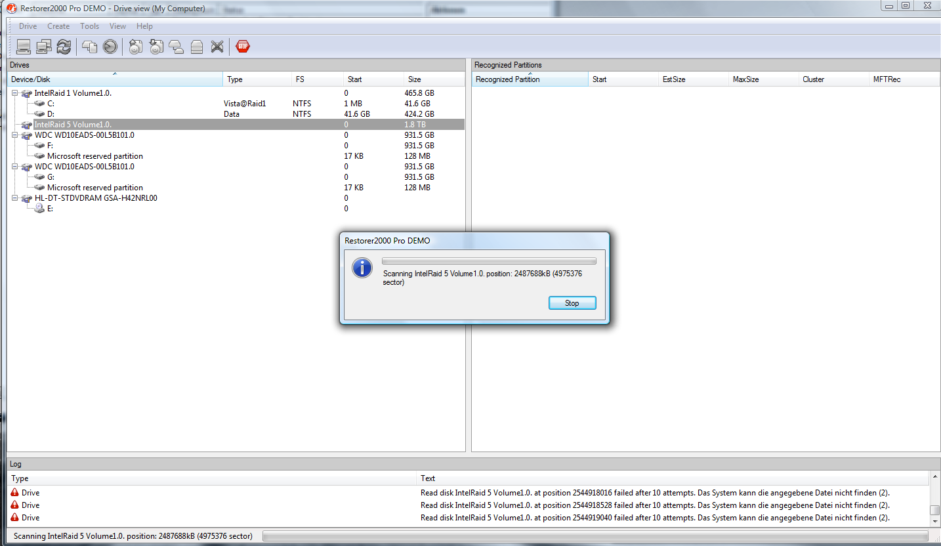
Task: Select the IntelRaid 1 Volume1.0. drive
Action: tap(73, 93)
